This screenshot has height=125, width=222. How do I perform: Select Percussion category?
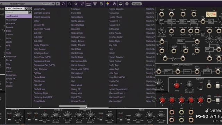pyautogui.click(x=11, y=57)
